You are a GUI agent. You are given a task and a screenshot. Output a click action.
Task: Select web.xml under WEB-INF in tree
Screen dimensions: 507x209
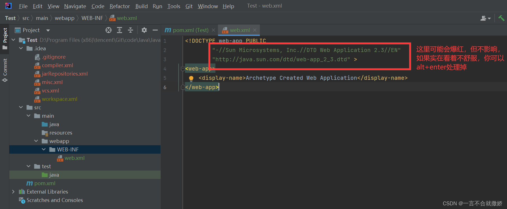pos(75,158)
